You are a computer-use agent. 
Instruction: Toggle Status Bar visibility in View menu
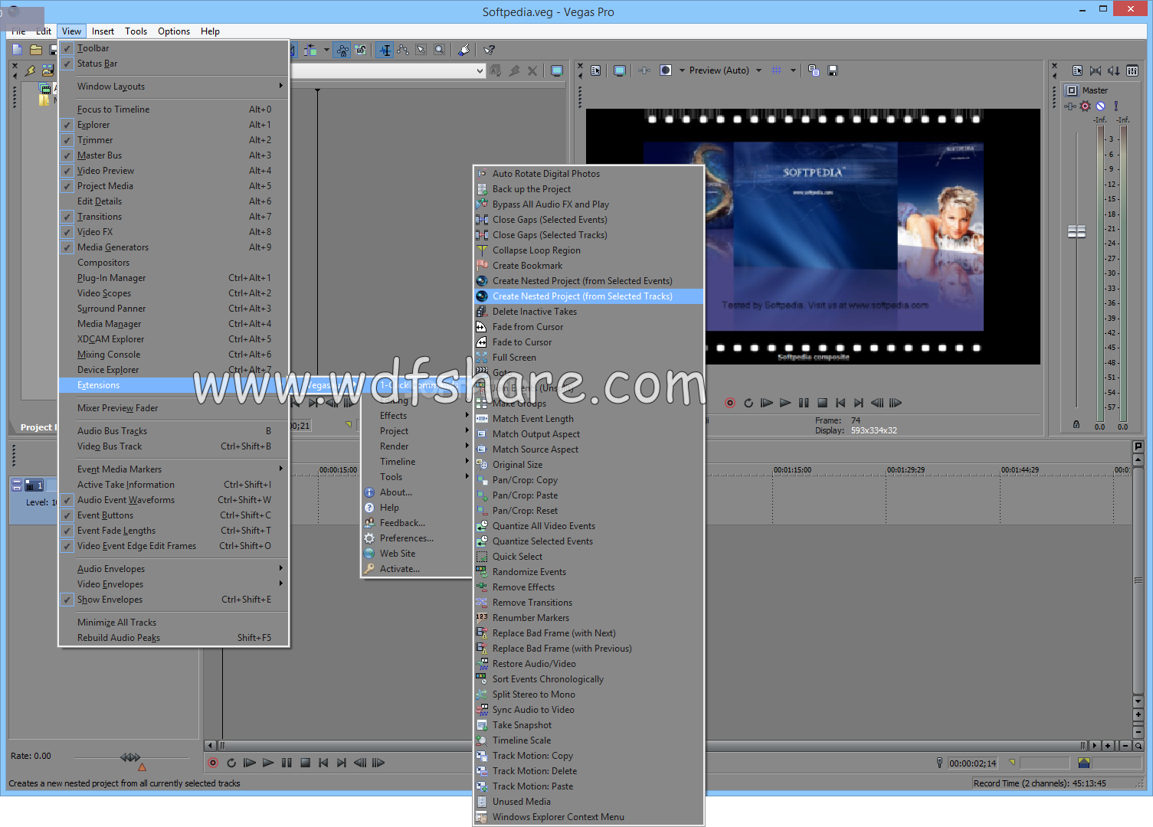pos(174,64)
